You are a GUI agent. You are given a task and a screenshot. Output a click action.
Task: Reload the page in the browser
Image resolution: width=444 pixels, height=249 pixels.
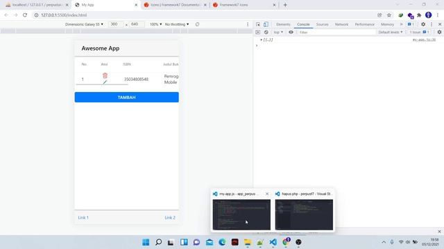coord(25,15)
